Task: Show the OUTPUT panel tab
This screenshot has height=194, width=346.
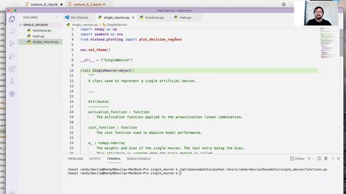Action: point(95,158)
